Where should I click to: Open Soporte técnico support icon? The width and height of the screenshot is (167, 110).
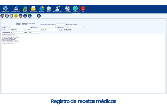click(x=58, y=9)
